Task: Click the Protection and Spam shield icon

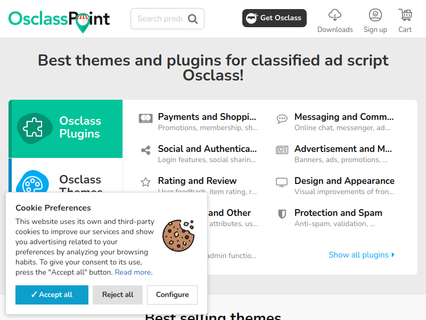Action: [x=282, y=214]
